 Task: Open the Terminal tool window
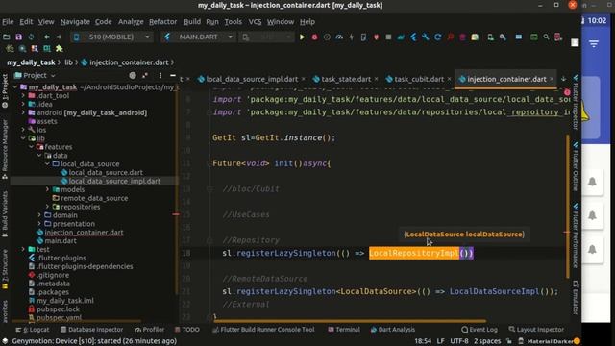[344, 330]
